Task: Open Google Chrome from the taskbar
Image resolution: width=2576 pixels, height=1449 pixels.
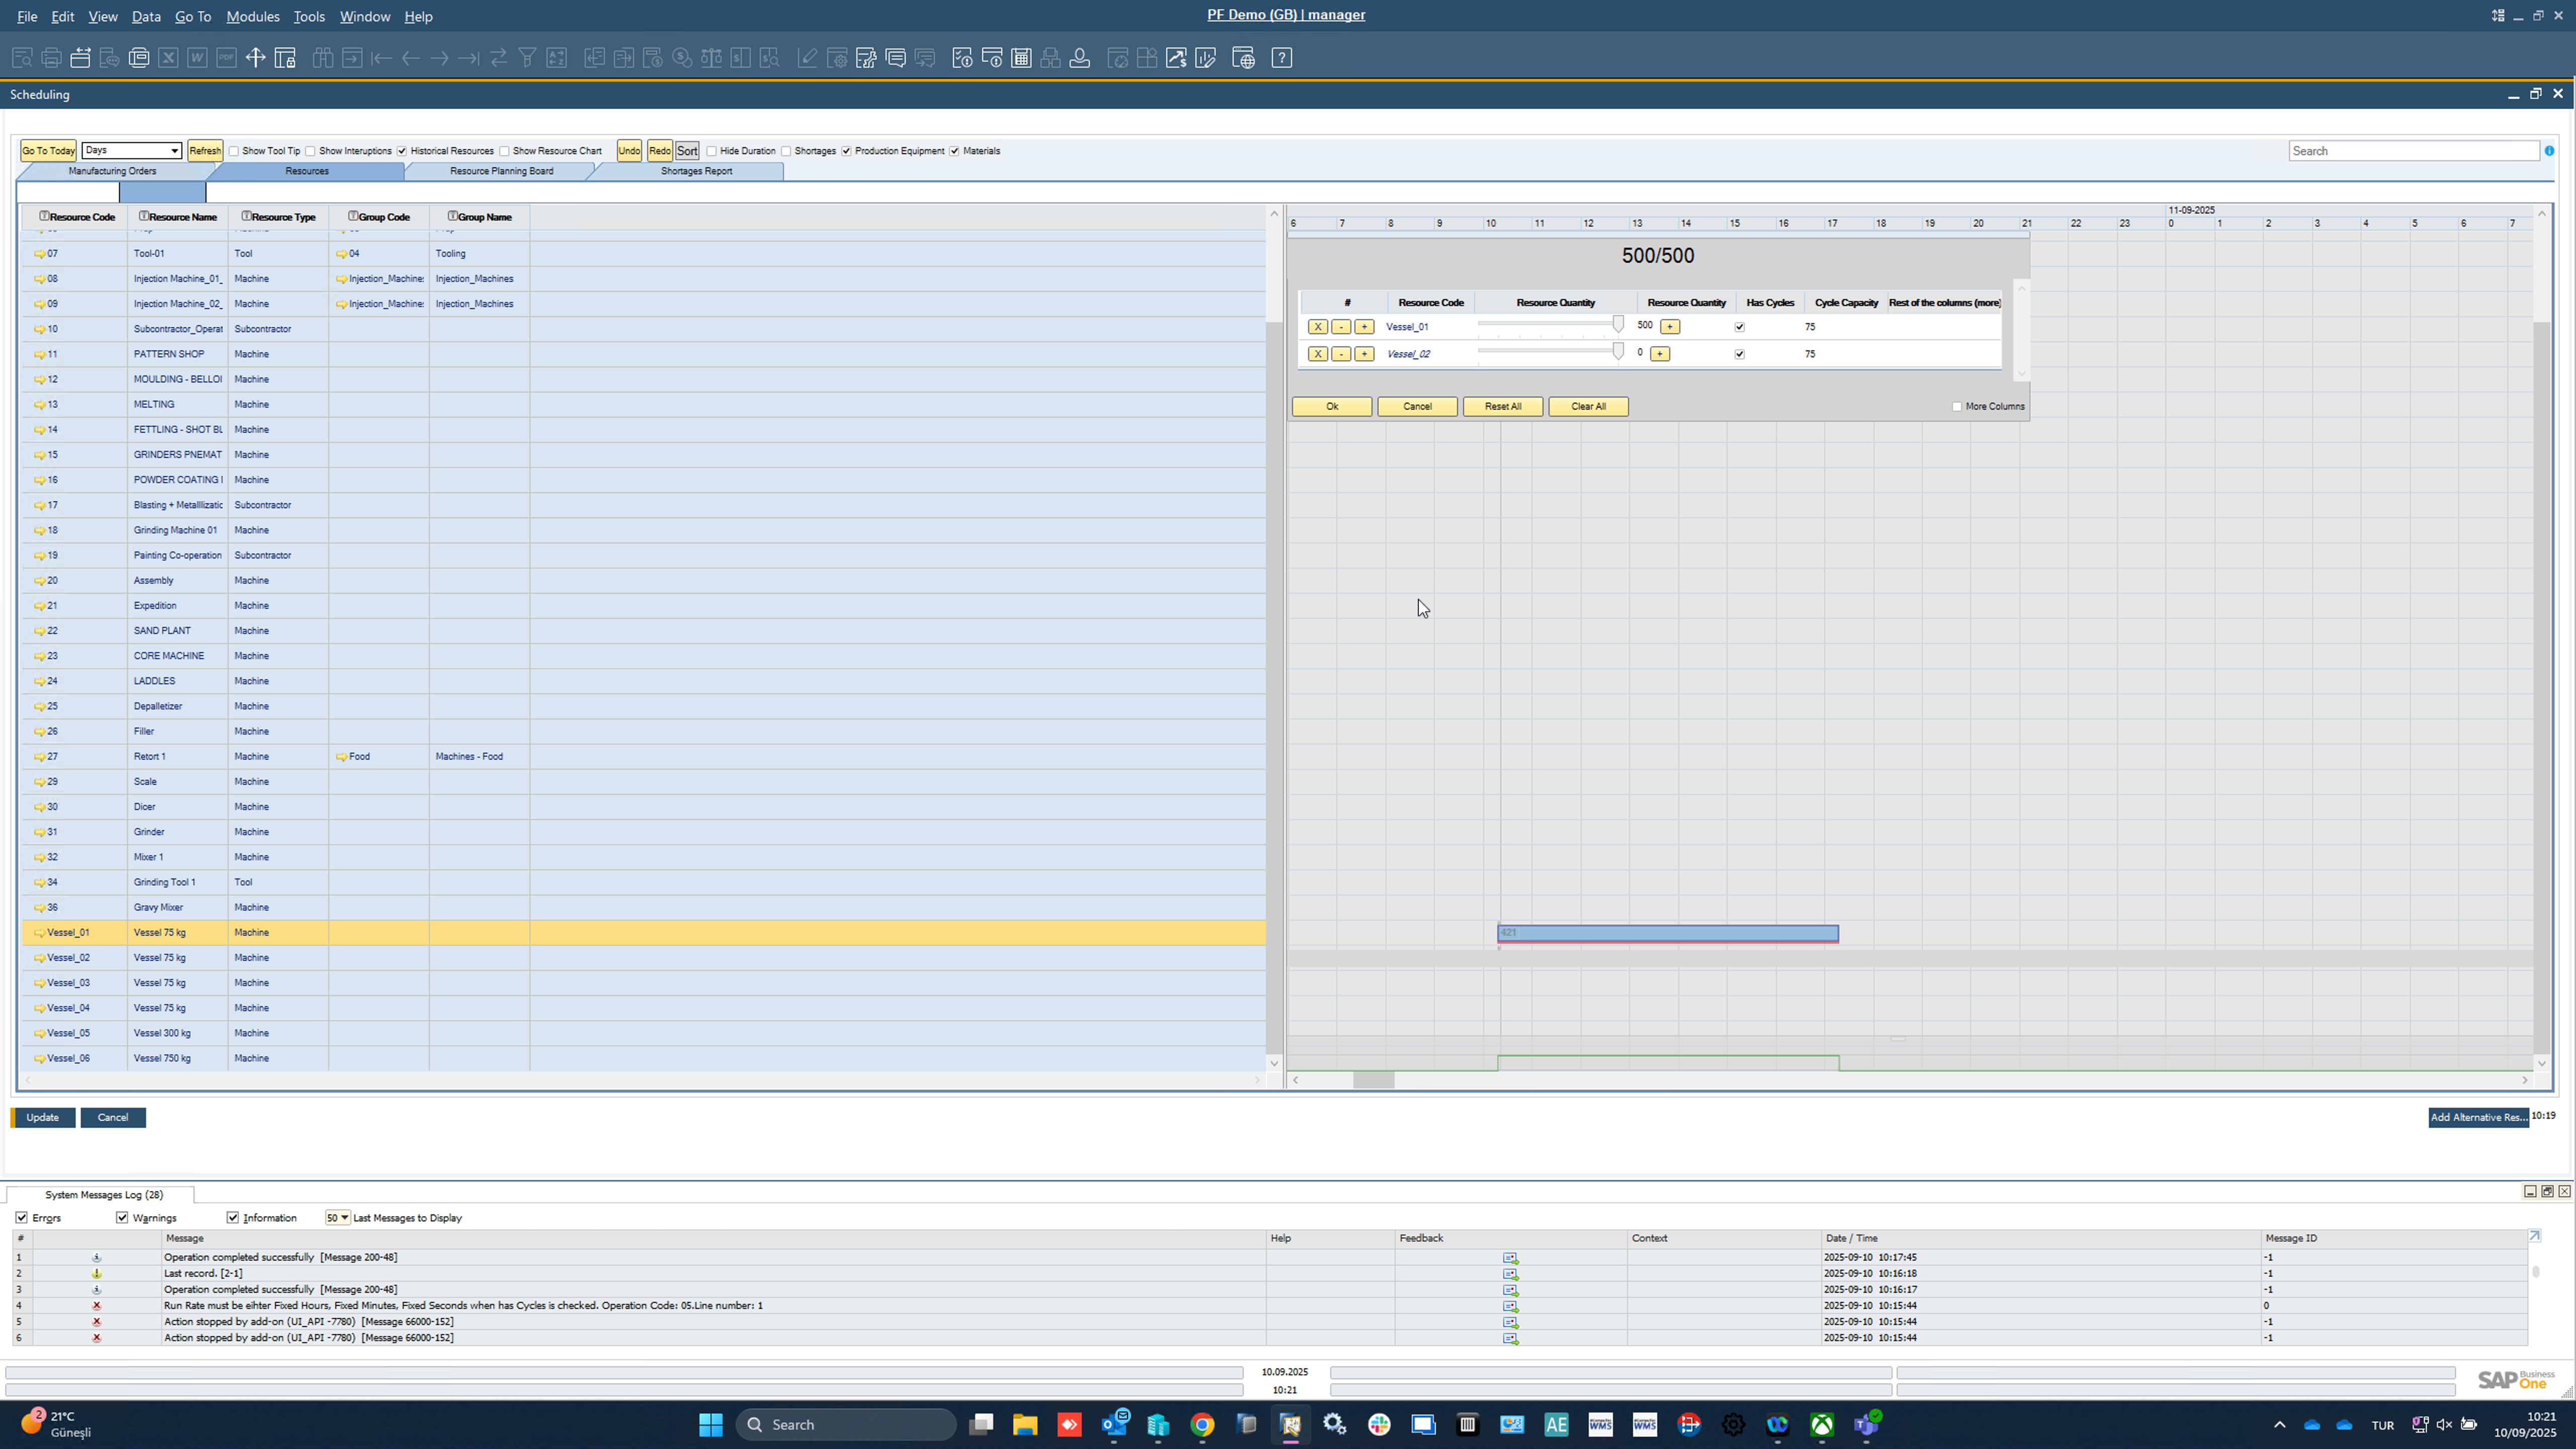Action: pyautogui.click(x=1202, y=1424)
